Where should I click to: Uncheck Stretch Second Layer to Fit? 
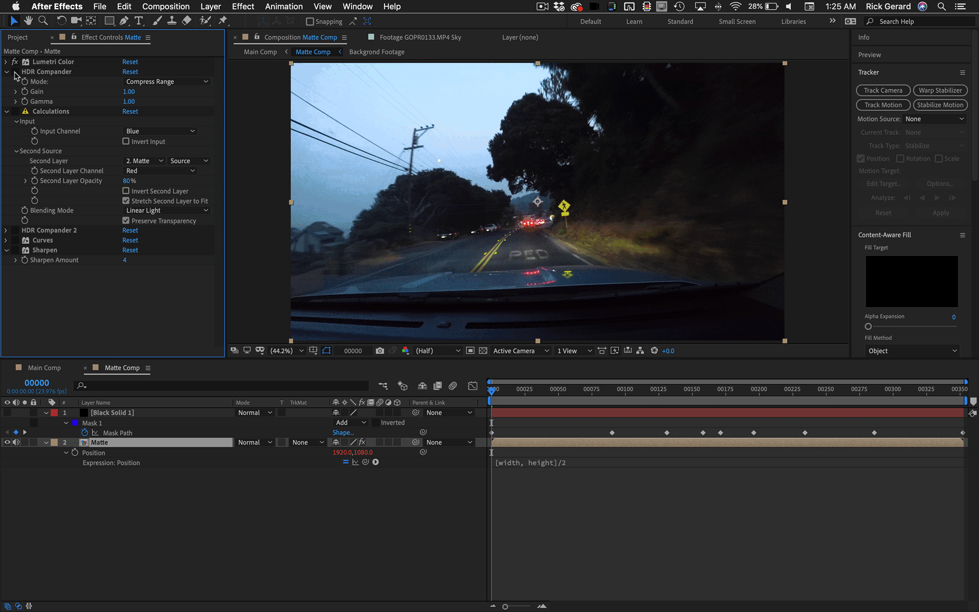pyautogui.click(x=126, y=201)
